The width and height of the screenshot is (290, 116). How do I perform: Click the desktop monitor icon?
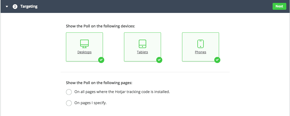pyautogui.click(x=84, y=44)
